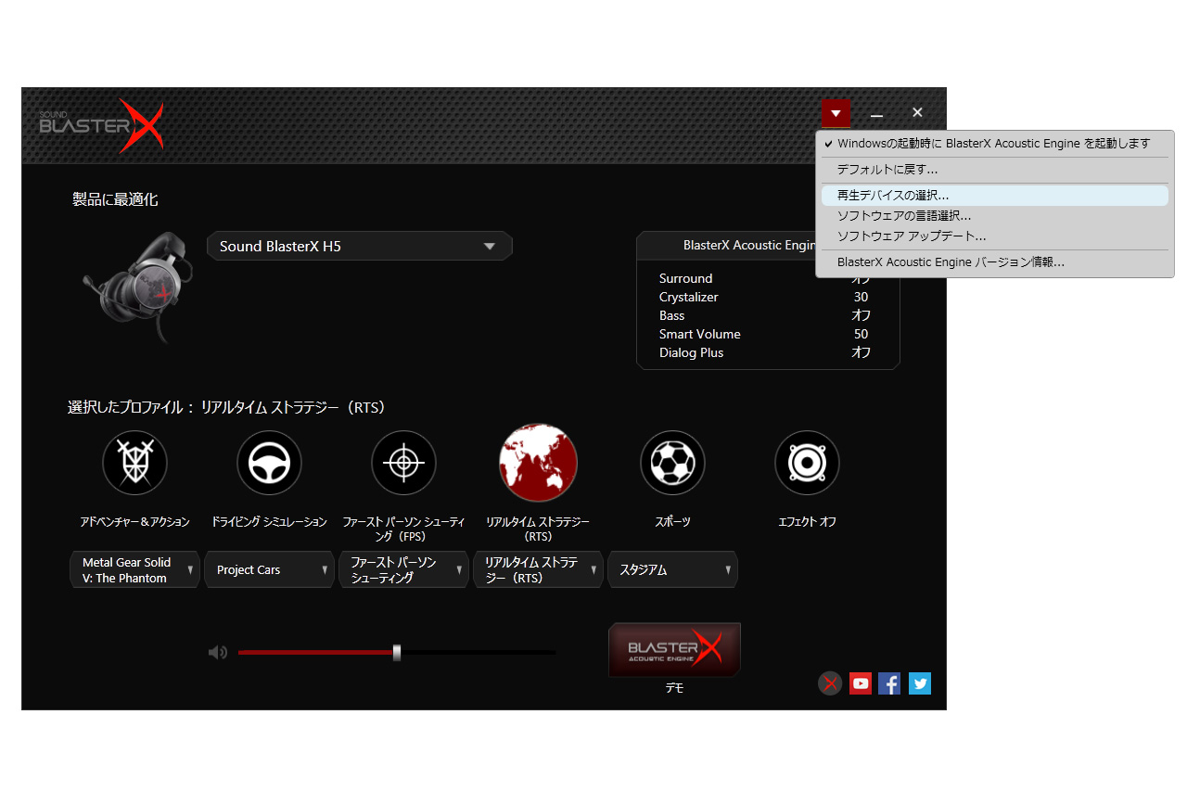Expand the スタジアム preset dropdown
The height and width of the screenshot is (791, 1187).
coord(672,569)
